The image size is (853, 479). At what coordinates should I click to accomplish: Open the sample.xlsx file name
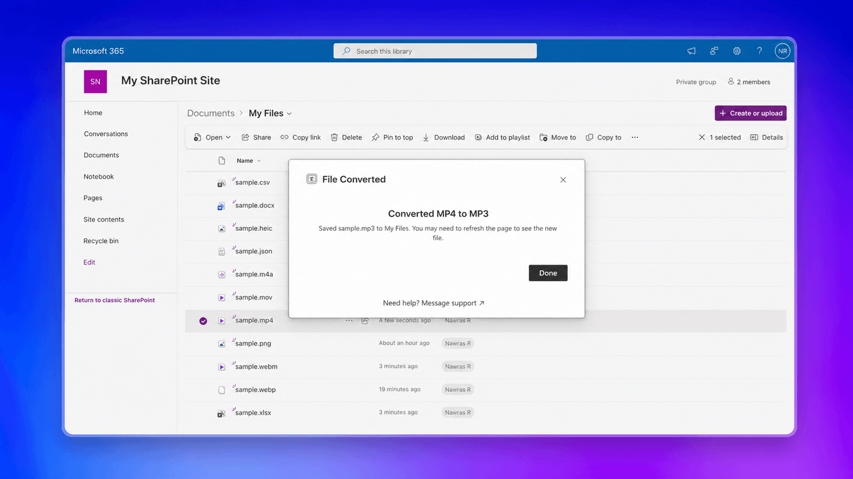click(253, 413)
